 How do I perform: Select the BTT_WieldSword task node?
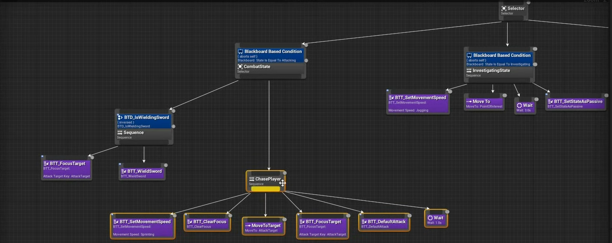click(142, 173)
